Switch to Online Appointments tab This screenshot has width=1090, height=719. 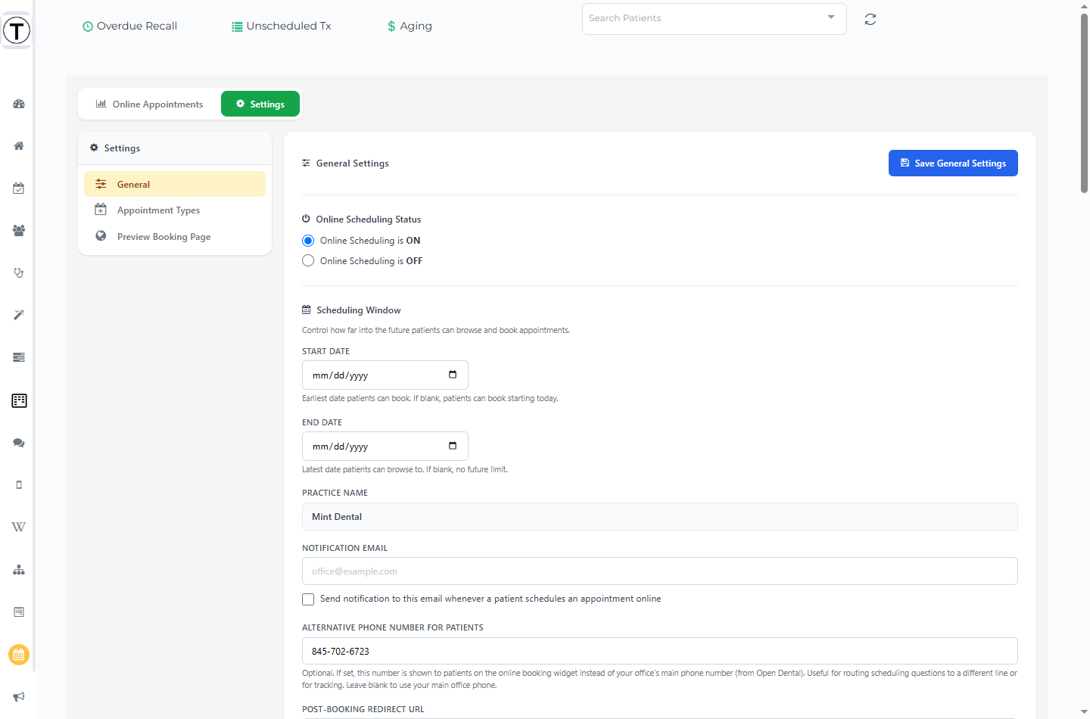[x=150, y=104]
